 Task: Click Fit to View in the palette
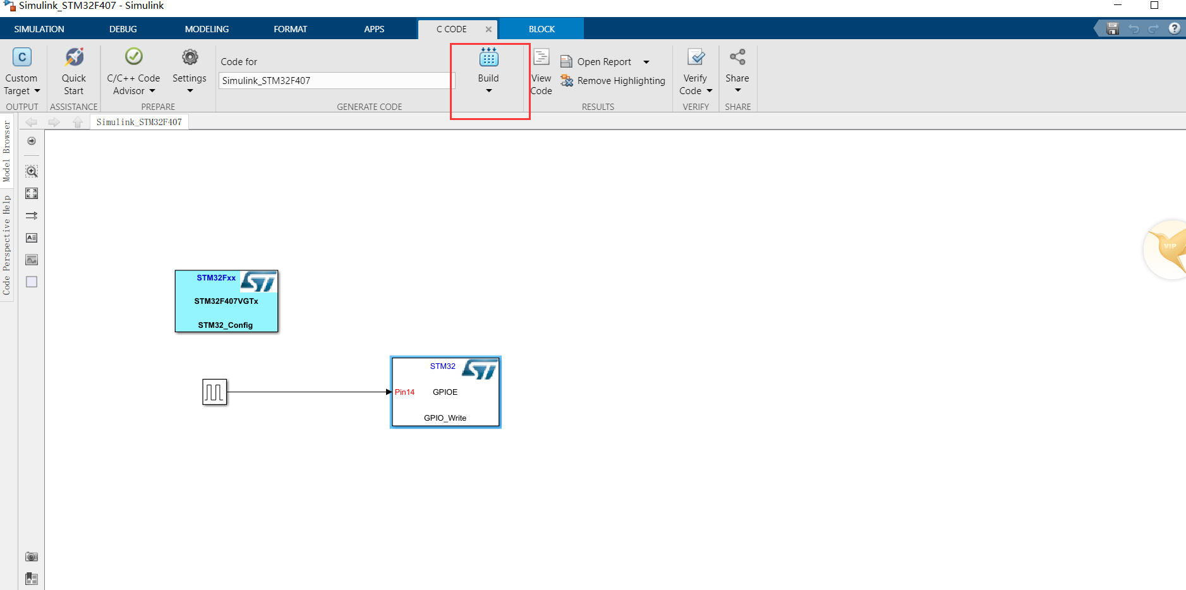click(x=31, y=193)
